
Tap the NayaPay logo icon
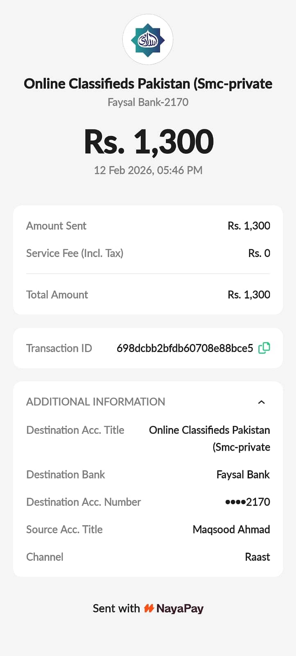tap(149, 608)
